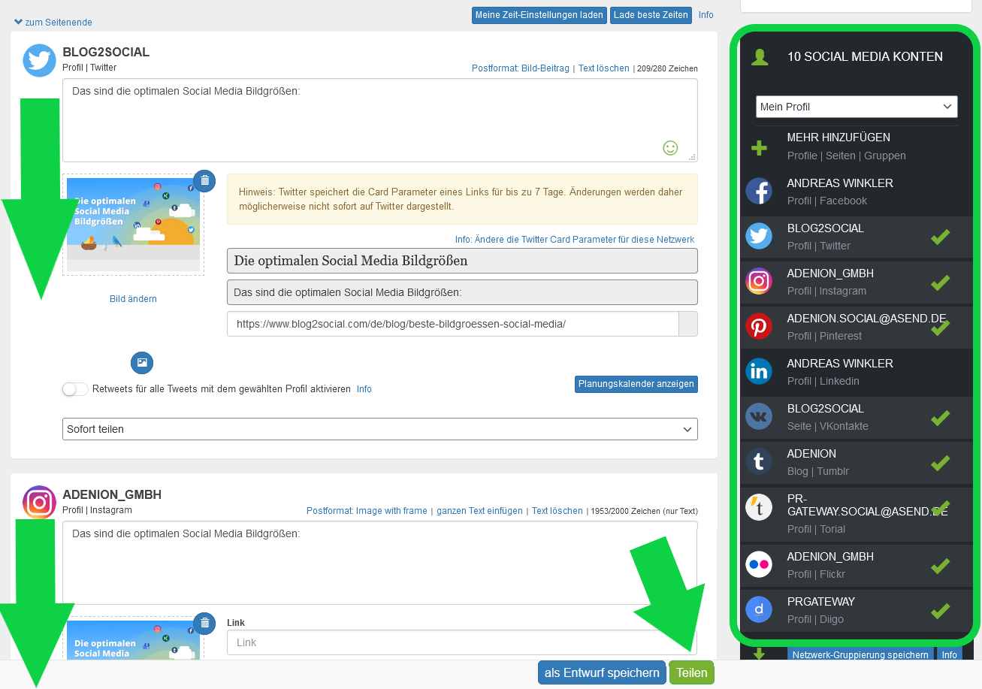This screenshot has width=982, height=689.
Task: Edit the Twitter card title field
Action: tap(462, 261)
